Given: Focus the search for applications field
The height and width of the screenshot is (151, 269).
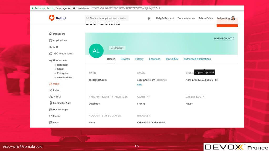Looking at the screenshot, I should 107,18.
